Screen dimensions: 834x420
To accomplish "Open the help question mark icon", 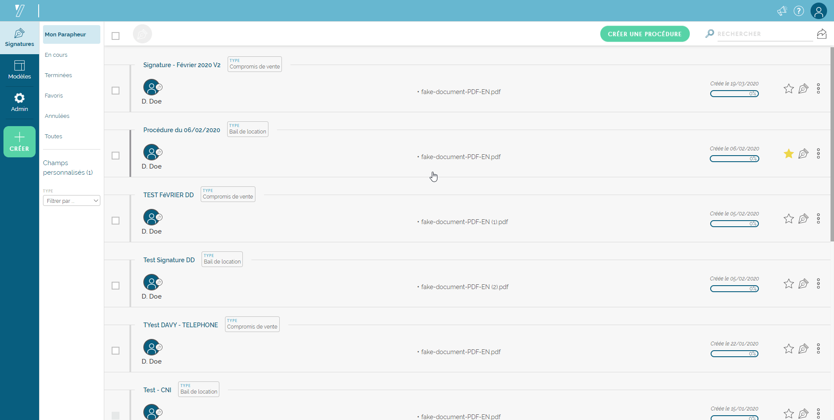I will pyautogui.click(x=799, y=11).
